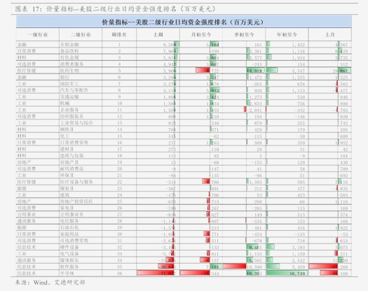This screenshot has width=368, height=291.
Task: Click the year-to-date value '16,749'
Action: click(297, 274)
